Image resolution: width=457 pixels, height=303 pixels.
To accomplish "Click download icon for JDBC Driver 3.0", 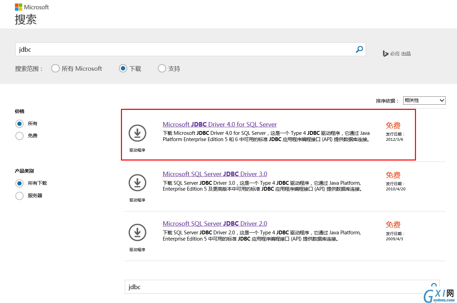I will 137,183.
